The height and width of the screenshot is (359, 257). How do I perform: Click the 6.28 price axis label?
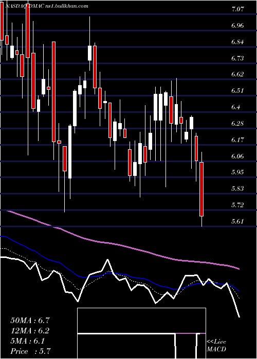point(237,124)
